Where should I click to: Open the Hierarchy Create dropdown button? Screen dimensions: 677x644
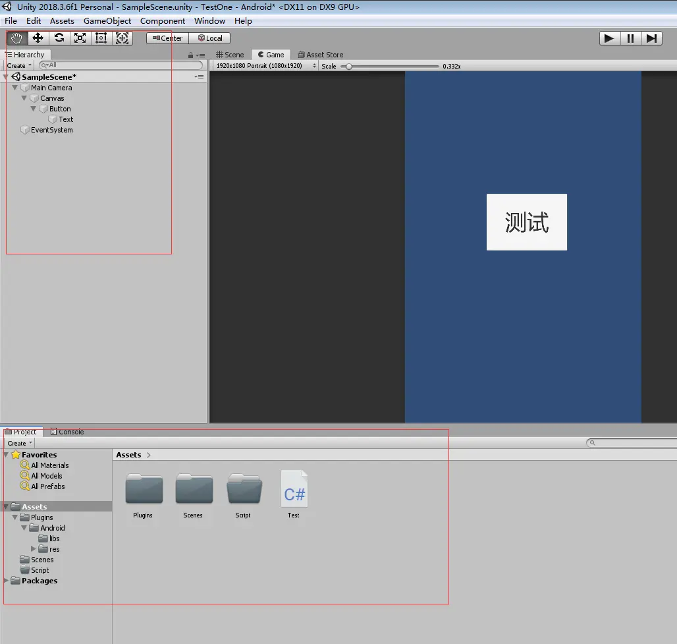19,66
